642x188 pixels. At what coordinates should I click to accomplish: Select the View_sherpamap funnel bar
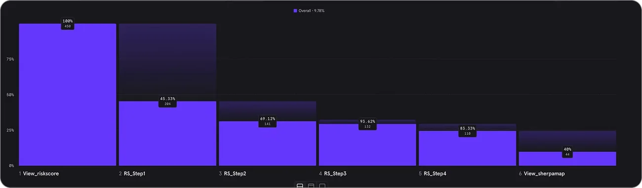[x=567, y=159]
